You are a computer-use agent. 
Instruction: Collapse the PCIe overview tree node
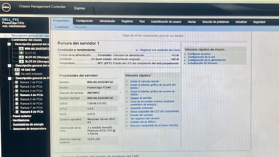(9, 78)
